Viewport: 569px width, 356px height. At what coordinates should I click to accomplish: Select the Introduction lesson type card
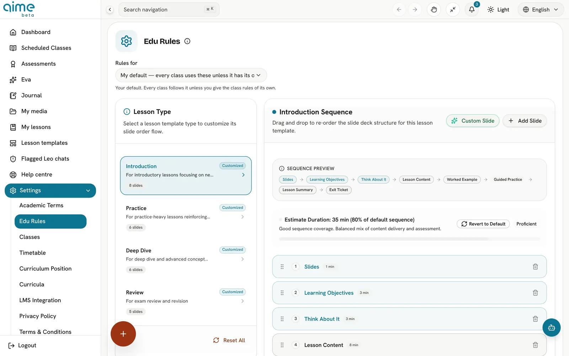pos(186,176)
